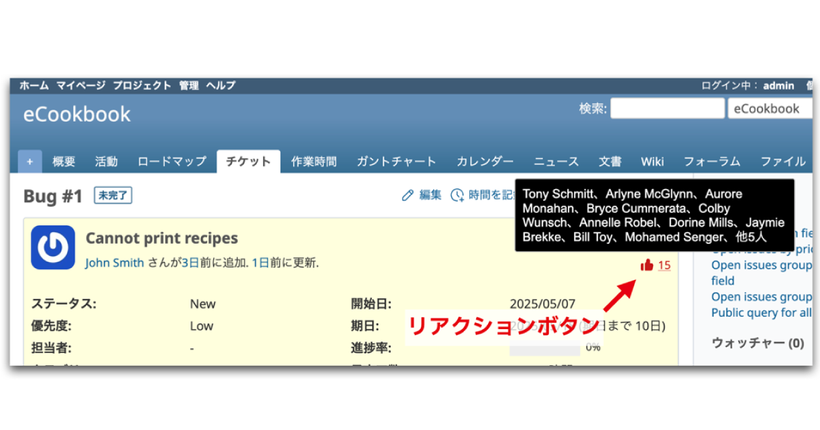Image resolution: width=820 pixels, height=430 pixels.
Task: Click the thumbs-up reaction icon
Action: [x=646, y=265]
